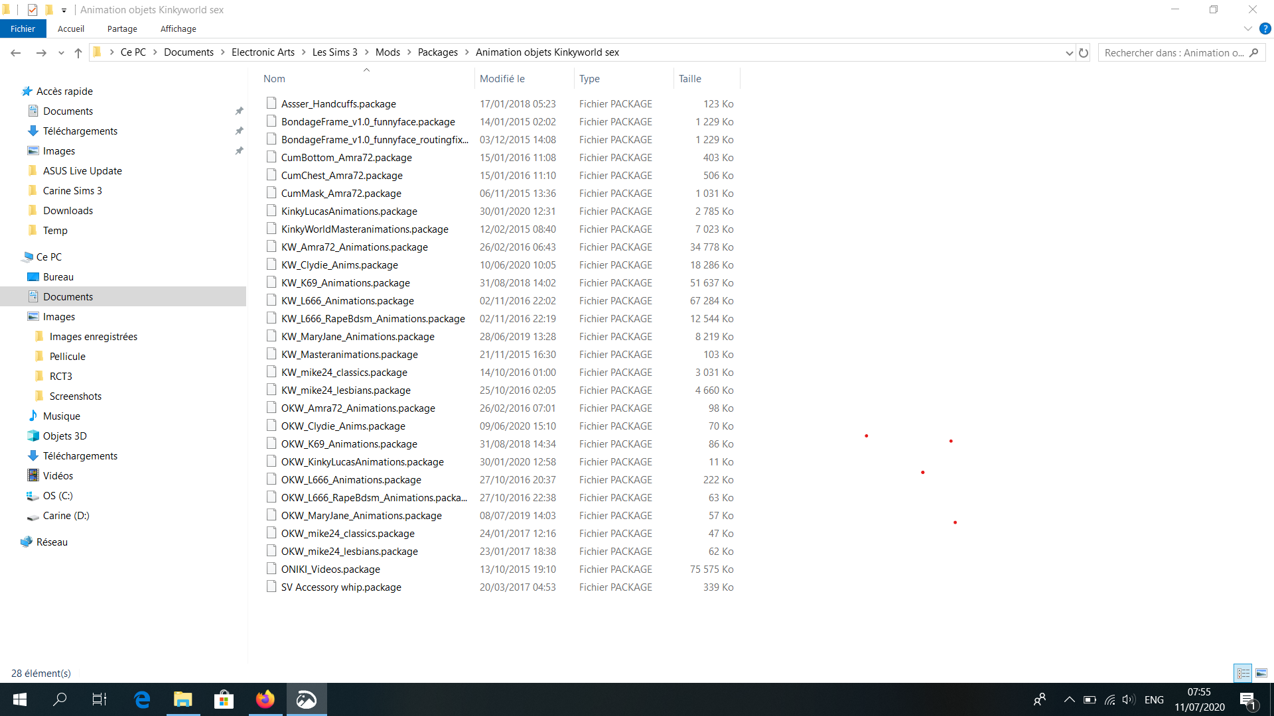1274x716 pixels.
Task: Select Assser_Handcuffs.package file
Action: 338,104
